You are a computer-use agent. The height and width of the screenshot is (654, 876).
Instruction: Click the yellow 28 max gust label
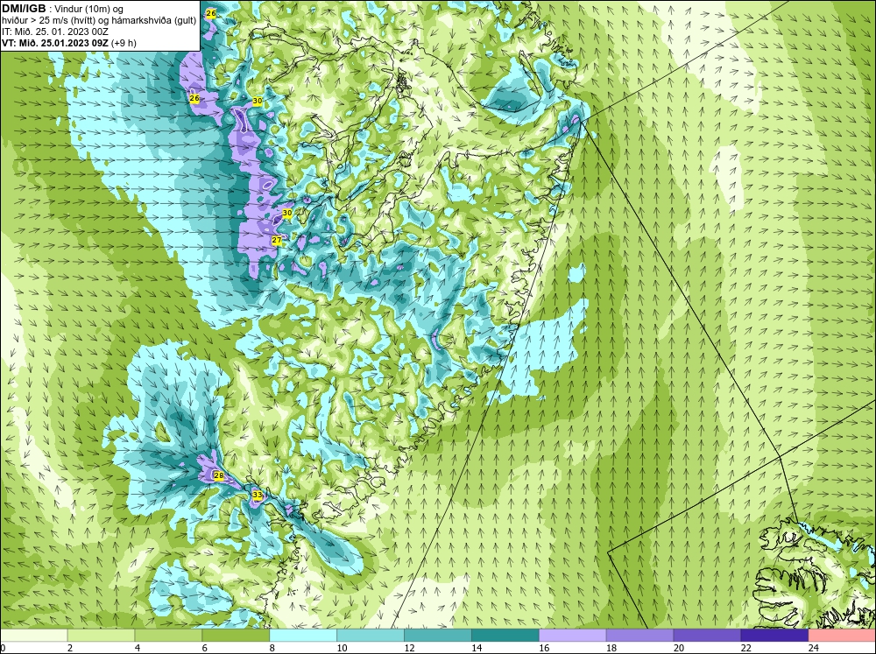218,476
